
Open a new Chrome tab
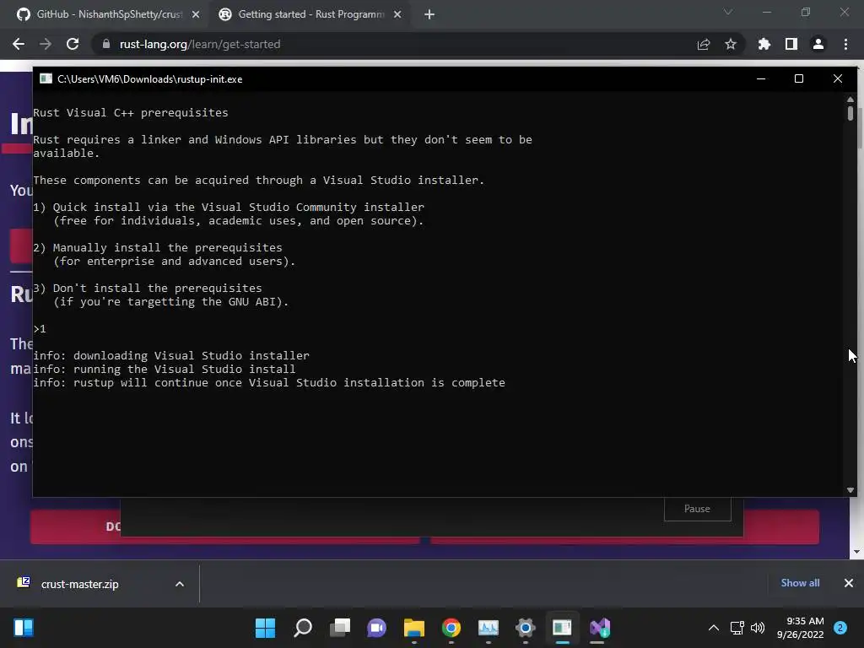(x=429, y=14)
